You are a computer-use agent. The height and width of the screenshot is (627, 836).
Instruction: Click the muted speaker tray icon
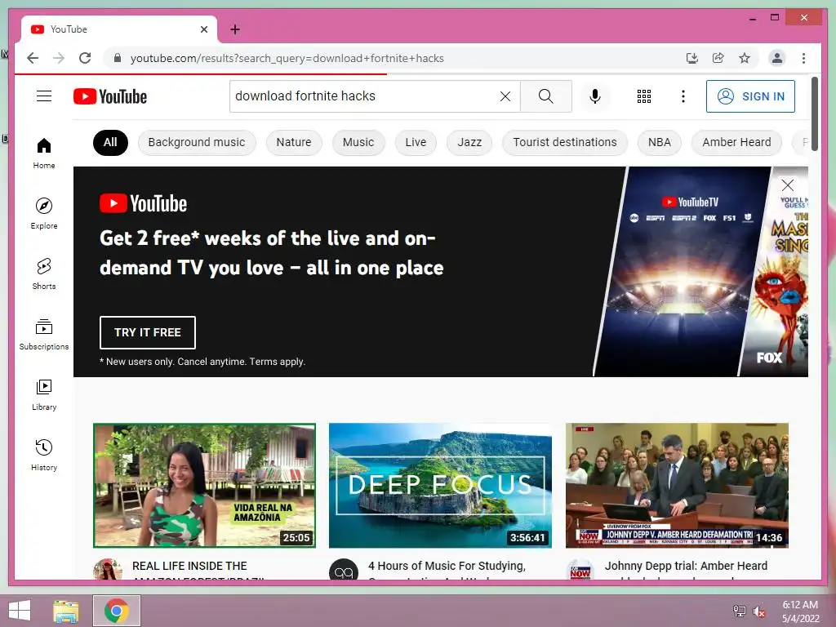[759, 611]
